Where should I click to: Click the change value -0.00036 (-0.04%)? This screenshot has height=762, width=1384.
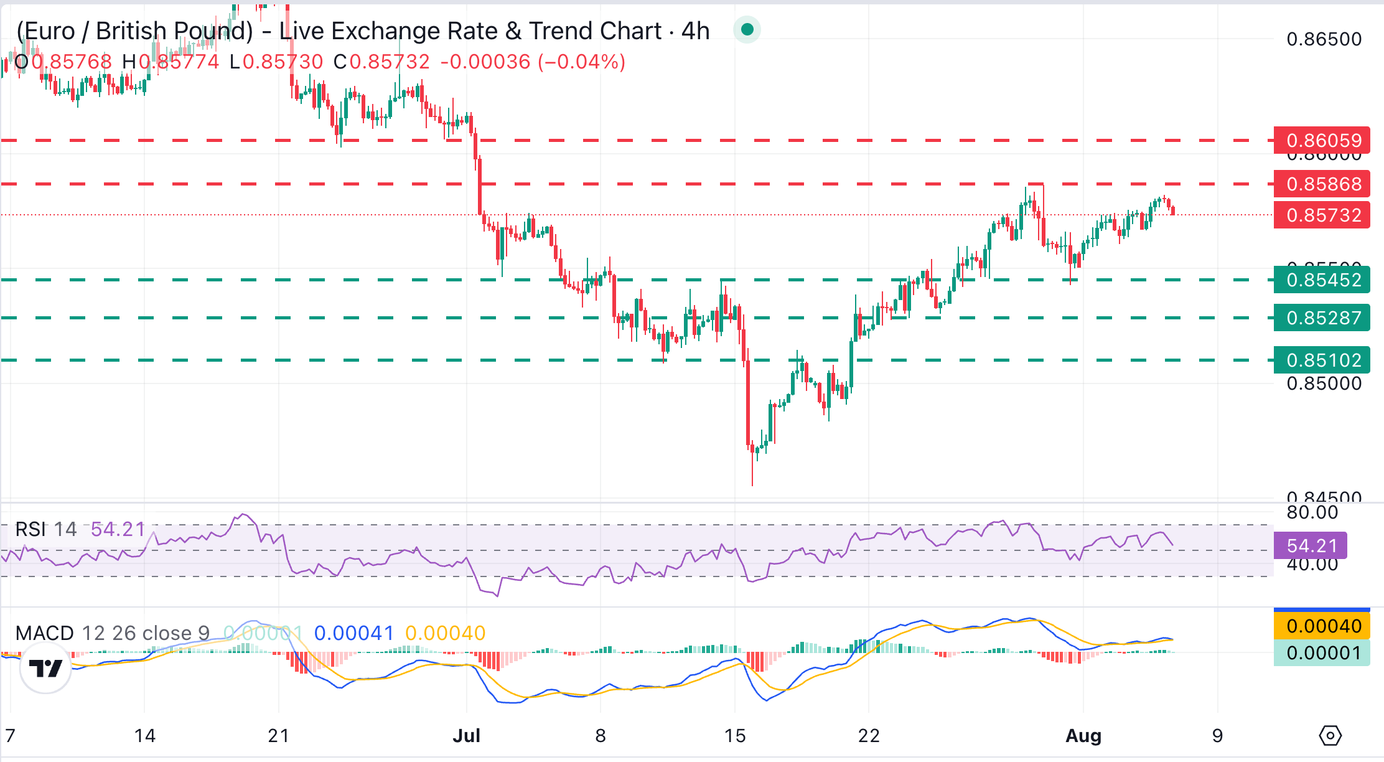[x=533, y=62]
